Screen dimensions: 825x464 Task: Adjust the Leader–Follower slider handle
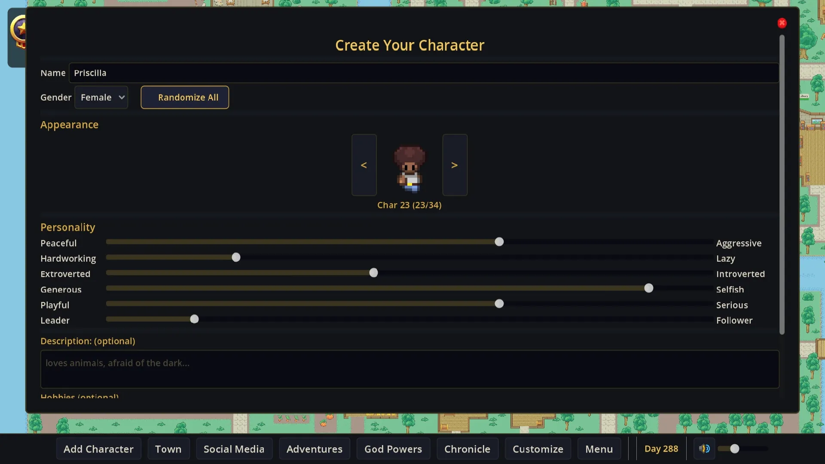click(x=194, y=319)
